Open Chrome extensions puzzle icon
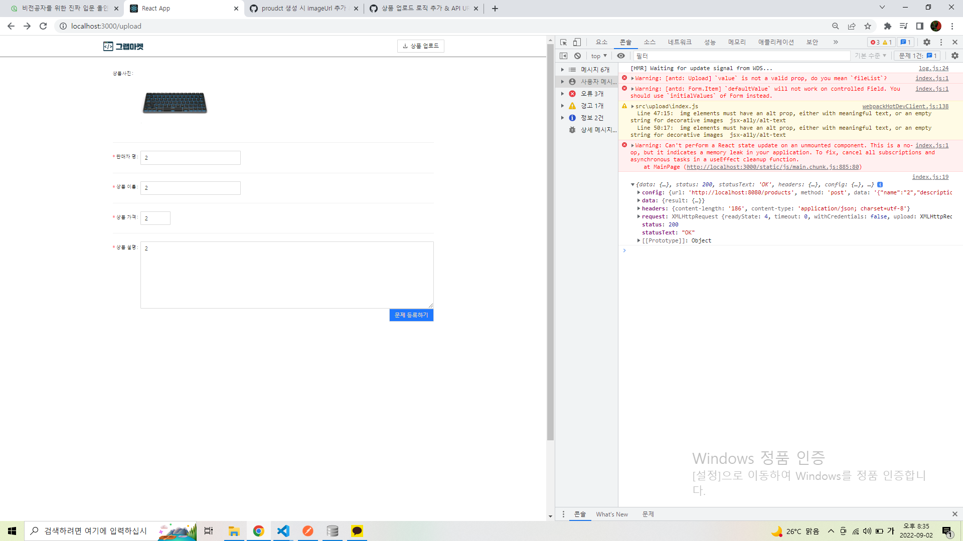Viewport: 963px width, 541px height. pyautogui.click(x=887, y=26)
